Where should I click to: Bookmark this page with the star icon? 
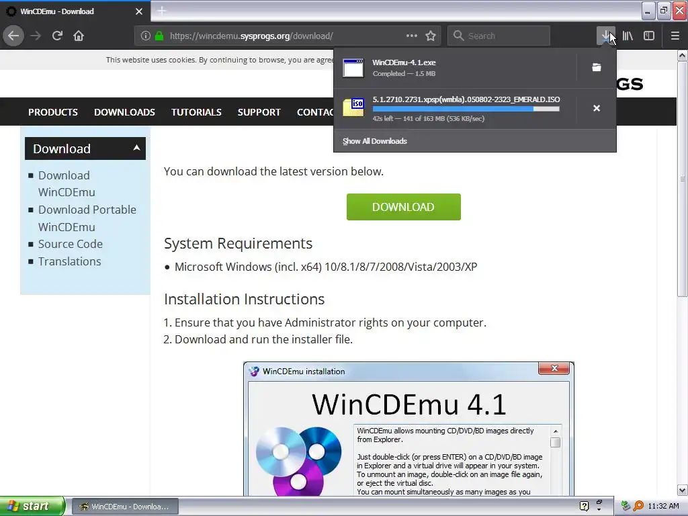point(431,36)
